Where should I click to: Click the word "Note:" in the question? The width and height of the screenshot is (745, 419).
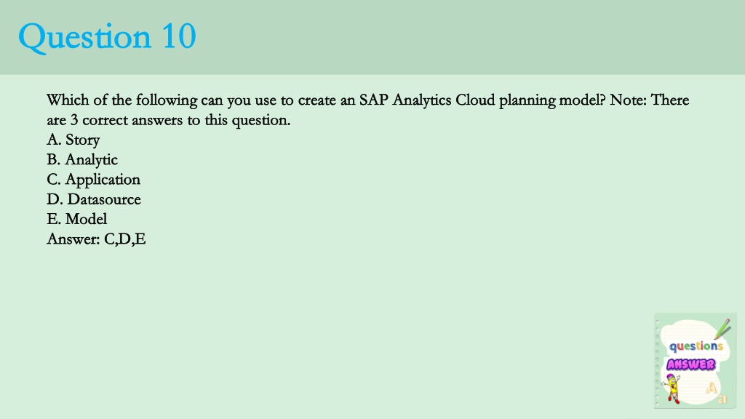point(628,100)
